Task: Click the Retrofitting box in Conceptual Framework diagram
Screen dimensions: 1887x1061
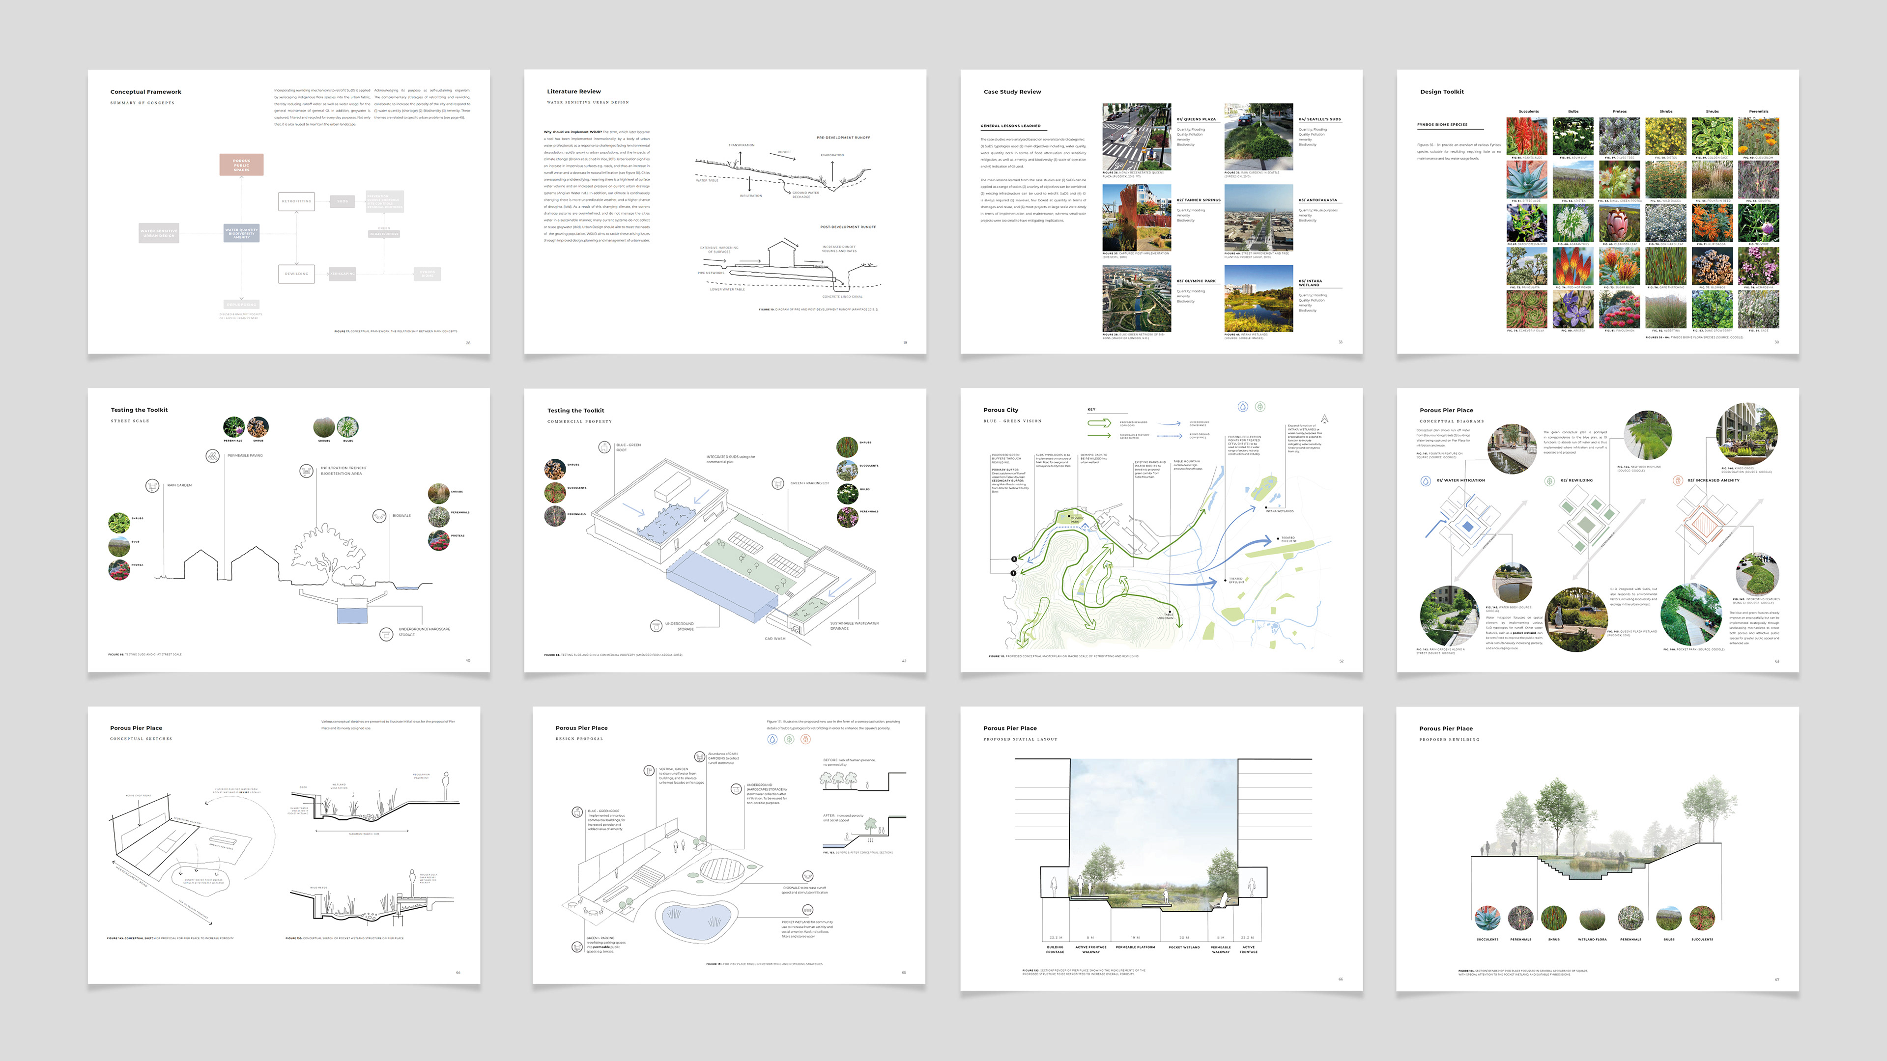Action: (297, 201)
